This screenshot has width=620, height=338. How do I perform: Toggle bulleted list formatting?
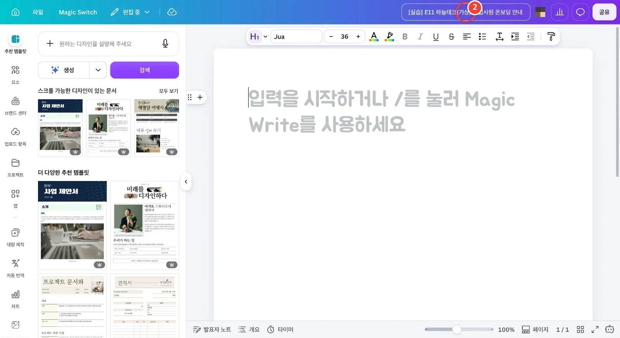tap(482, 36)
